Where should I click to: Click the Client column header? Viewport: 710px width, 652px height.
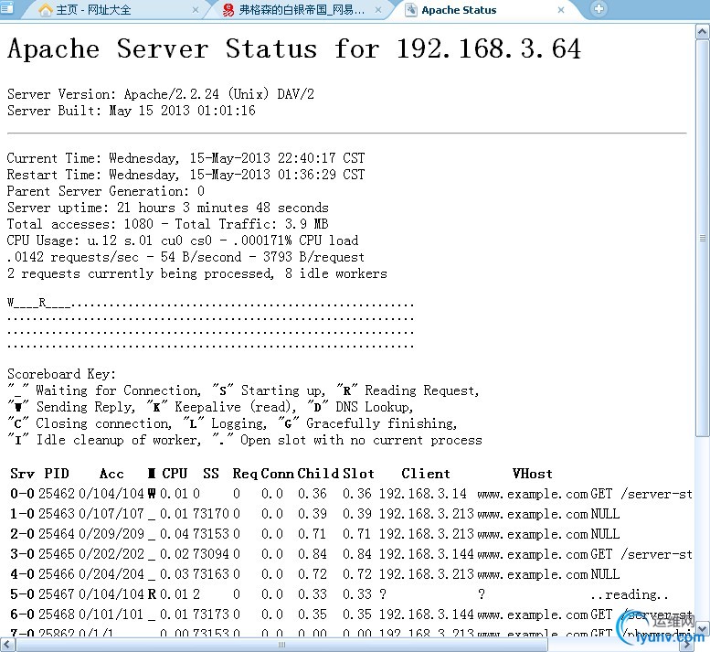tap(426, 474)
